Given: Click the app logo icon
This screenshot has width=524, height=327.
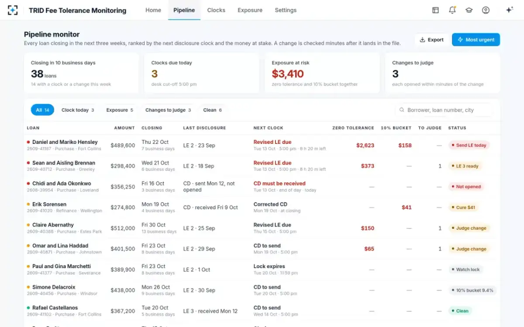Looking at the screenshot, I should (x=13, y=10).
